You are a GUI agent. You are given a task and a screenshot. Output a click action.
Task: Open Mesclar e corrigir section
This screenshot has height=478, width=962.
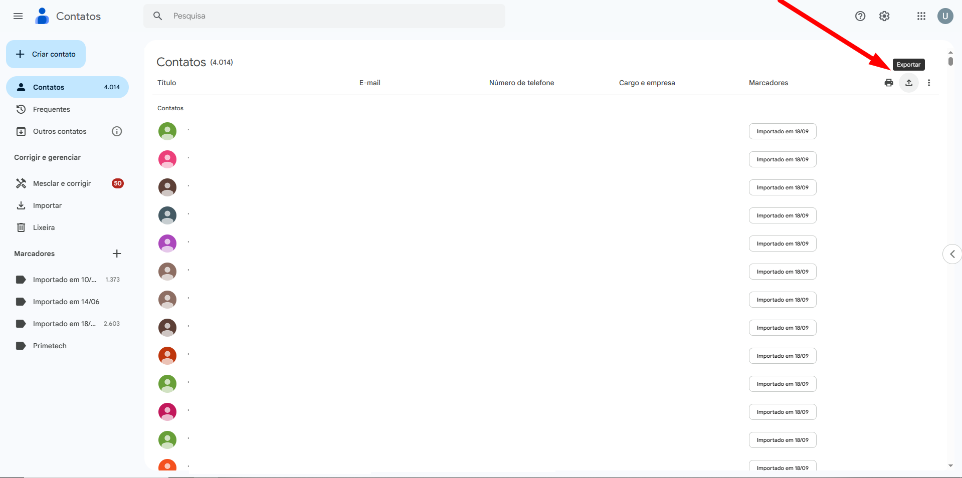[x=62, y=183]
